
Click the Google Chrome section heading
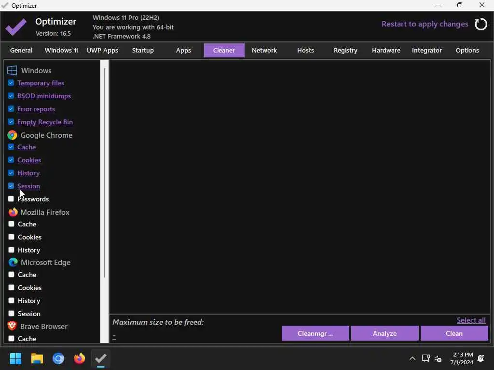(47, 135)
